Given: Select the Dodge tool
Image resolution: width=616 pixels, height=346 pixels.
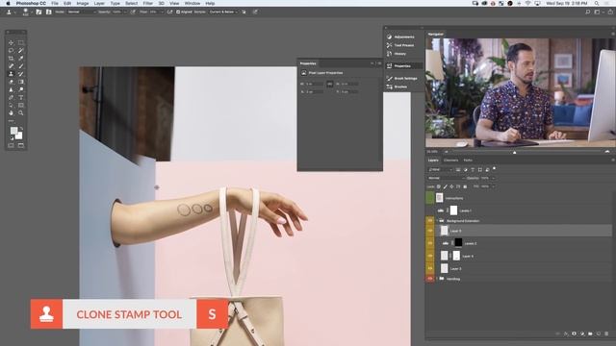Looking at the screenshot, I should pos(21,89).
